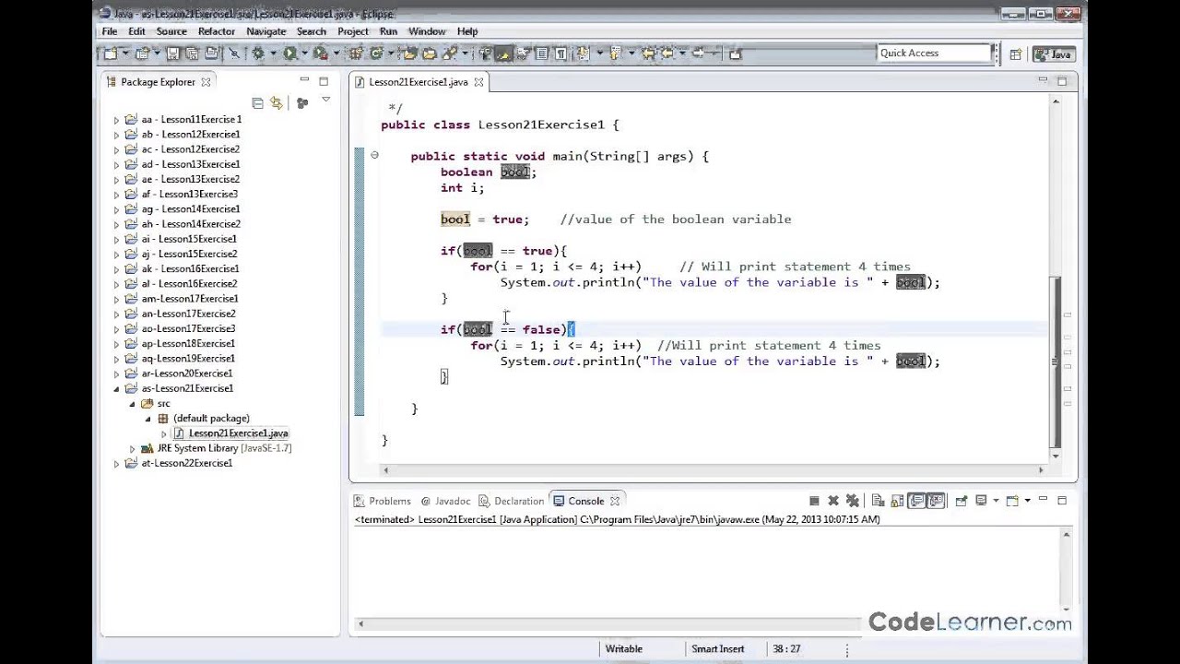
Task: Close the Console view tab
Action: pos(615,501)
